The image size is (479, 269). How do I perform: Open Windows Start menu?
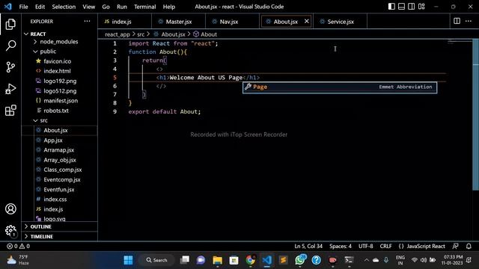tap(128, 260)
